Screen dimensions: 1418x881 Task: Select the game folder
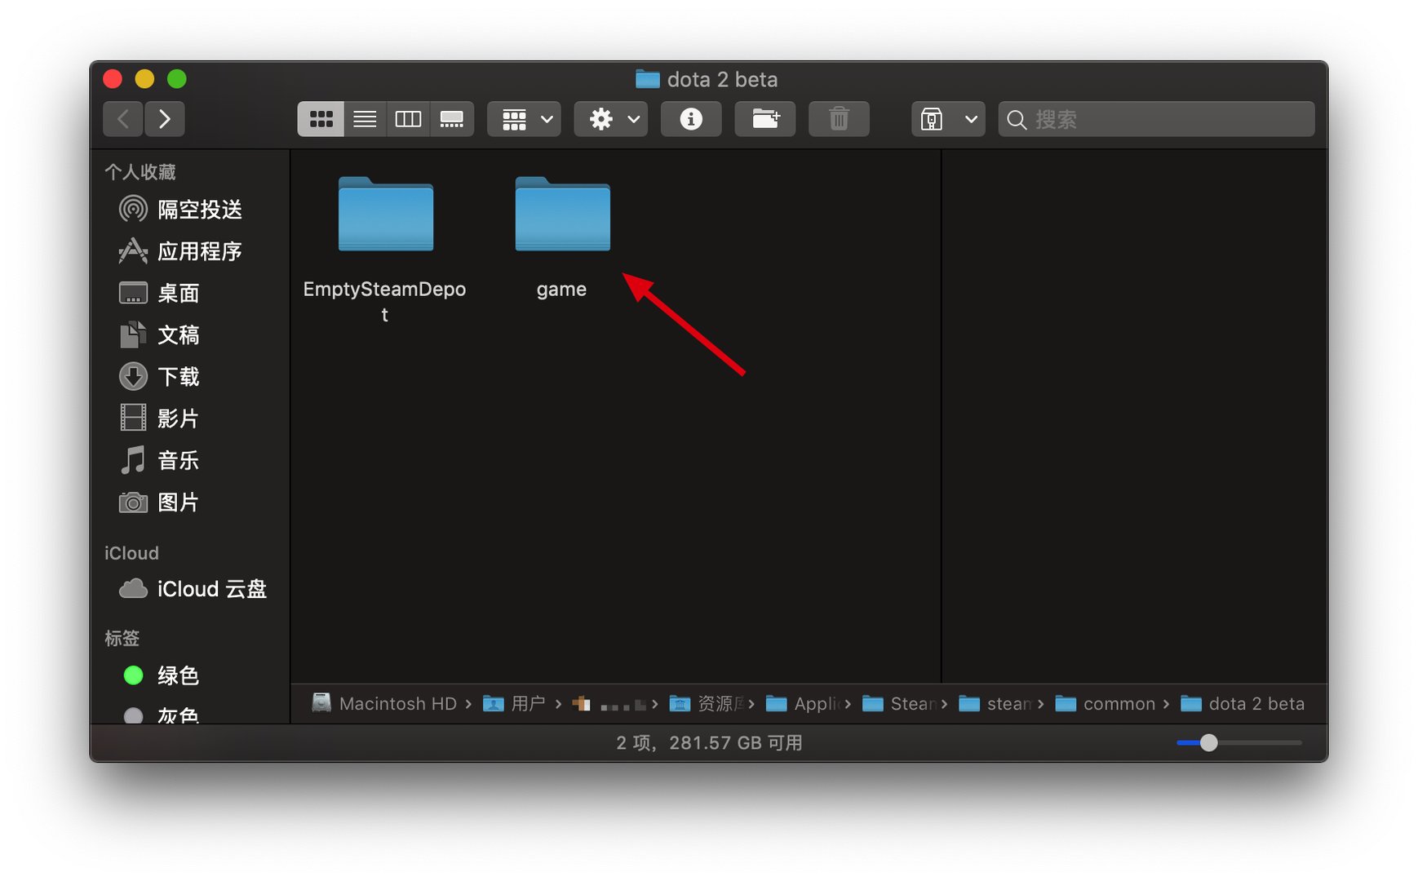(562, 215)
